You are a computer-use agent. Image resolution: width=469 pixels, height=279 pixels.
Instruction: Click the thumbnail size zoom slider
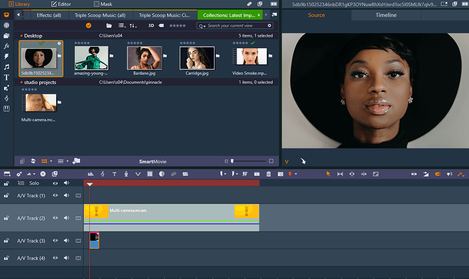click(x=233, y=161)
